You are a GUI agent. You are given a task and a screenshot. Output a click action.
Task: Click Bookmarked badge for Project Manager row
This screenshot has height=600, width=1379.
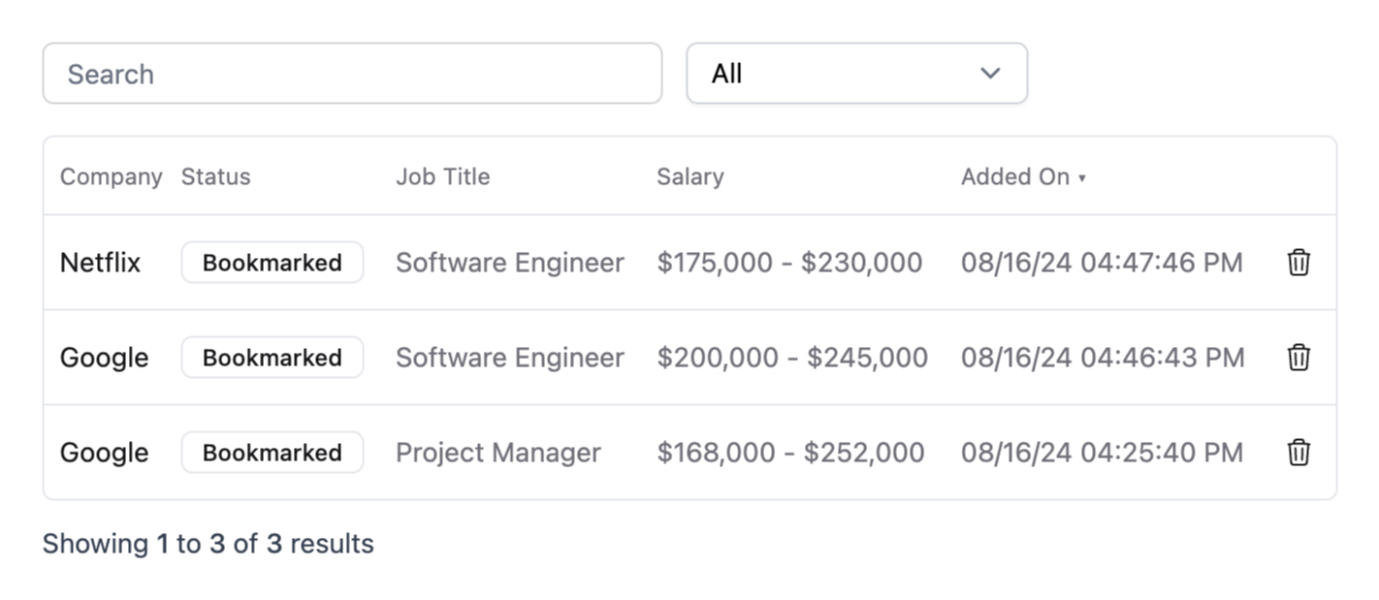[272, 453]
